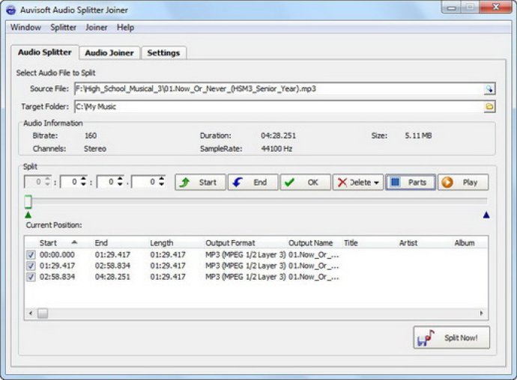
Task: Sort by the Length column header
Action: (175, 243)
